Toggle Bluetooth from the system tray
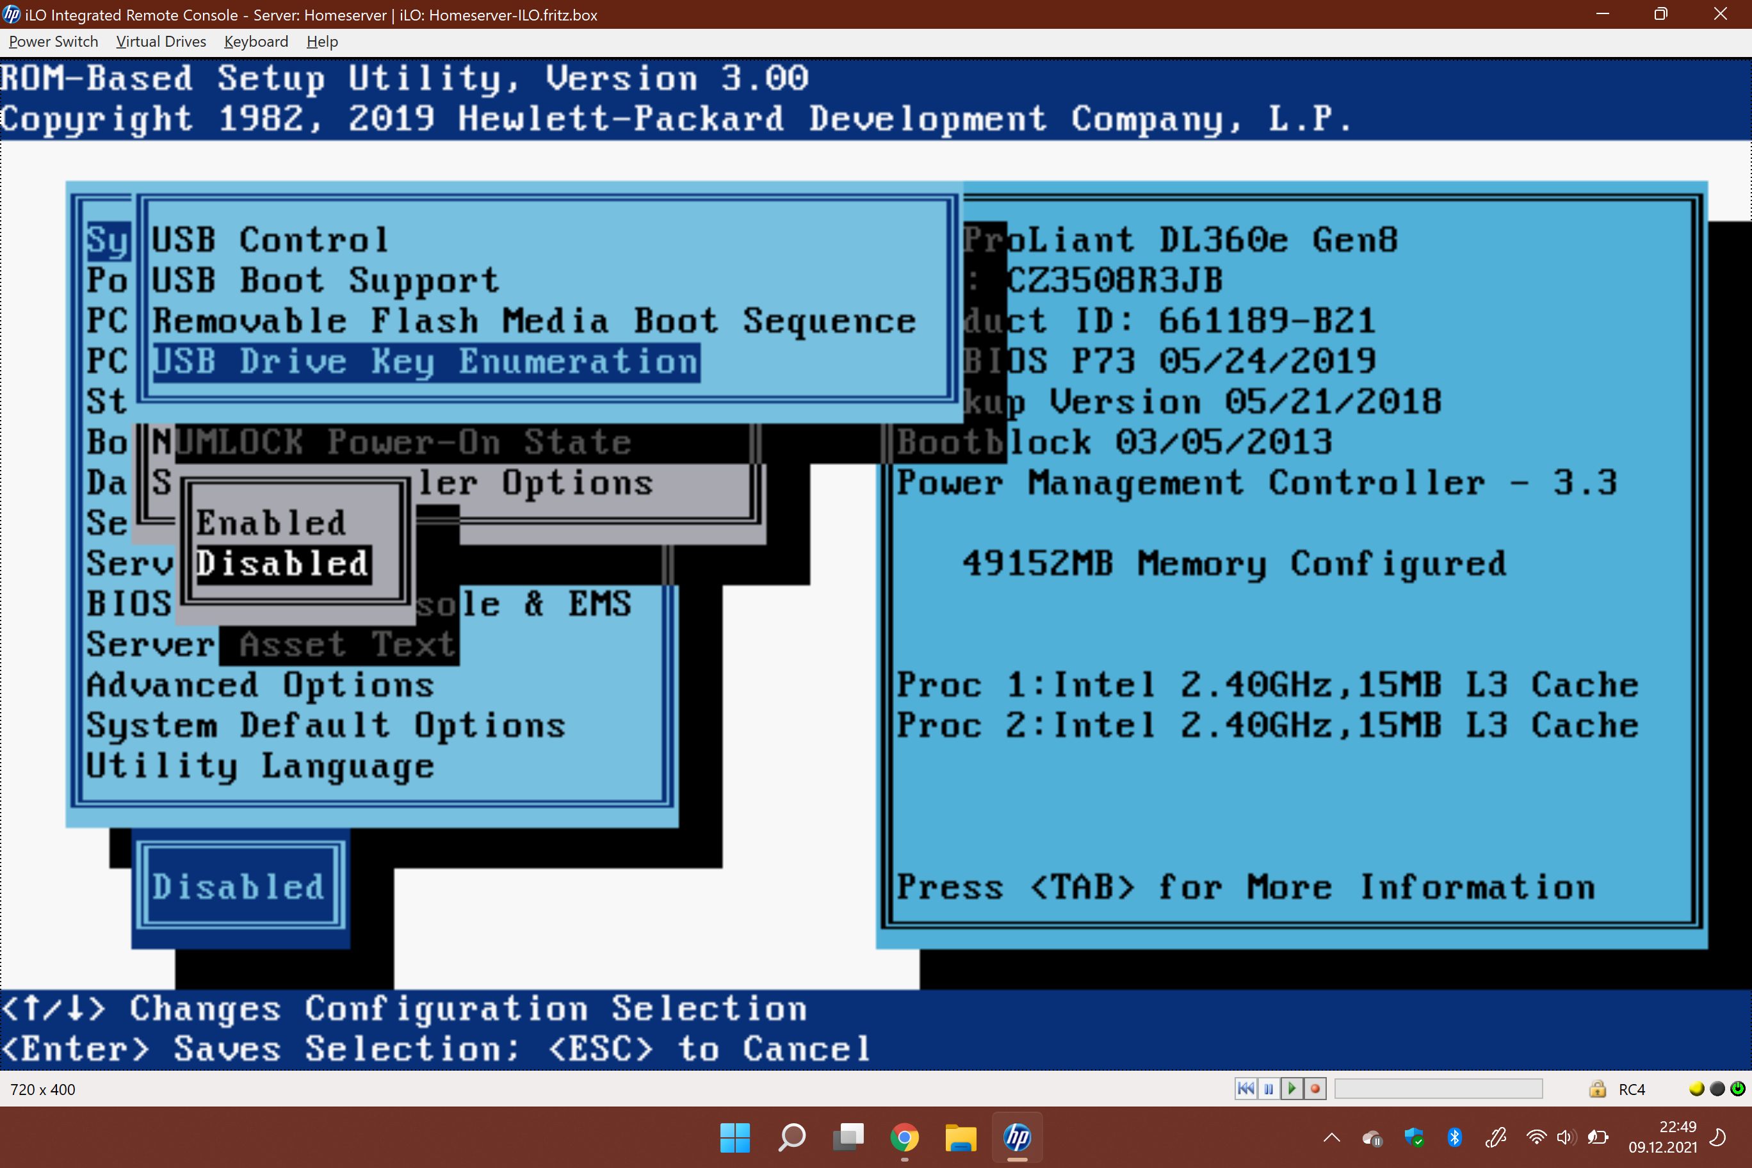This screenshot has width=1752, height=1168. [x=1454, y=1137]
